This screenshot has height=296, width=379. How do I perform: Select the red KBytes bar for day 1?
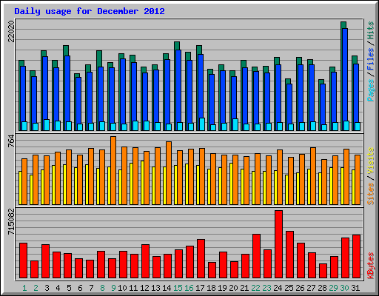tap(23, 260)
